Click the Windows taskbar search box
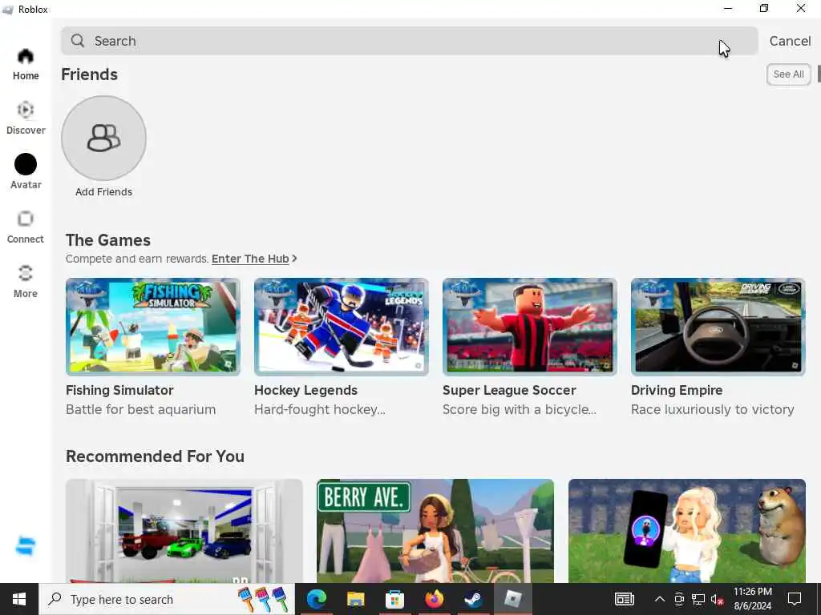Screen dimensions: 821x615 click(x=167, y=599)
